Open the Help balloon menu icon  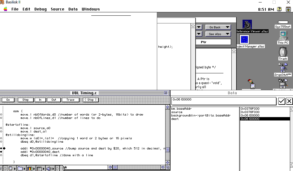coord(279,9)
